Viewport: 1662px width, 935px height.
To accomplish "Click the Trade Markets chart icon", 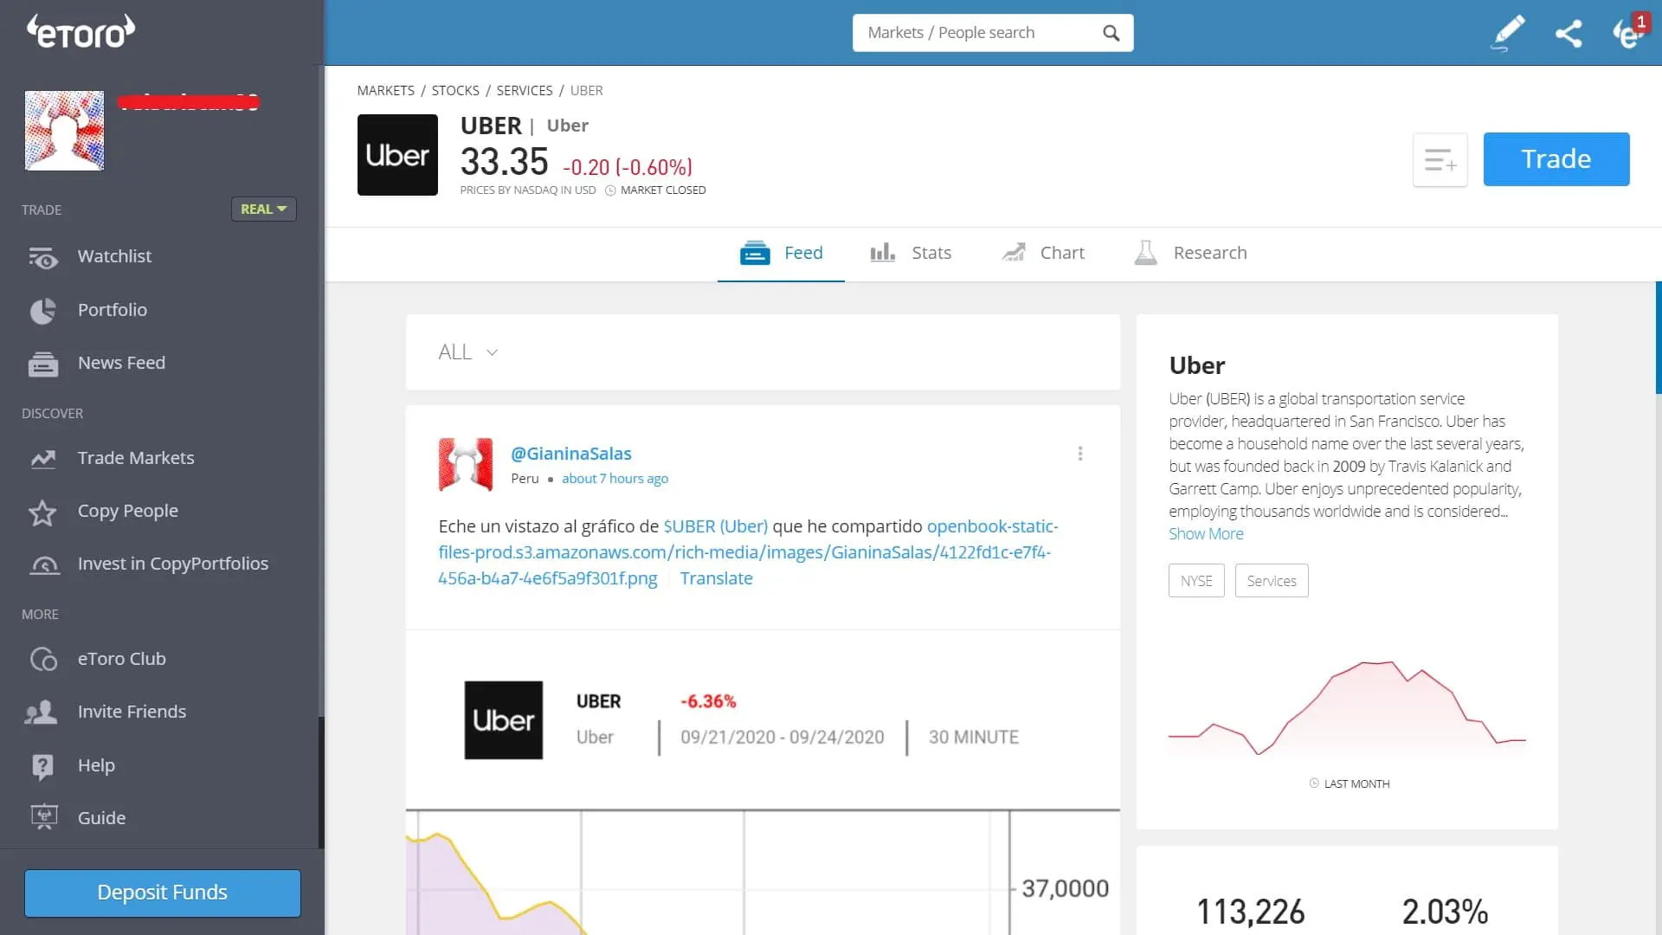I will (42, 459).
